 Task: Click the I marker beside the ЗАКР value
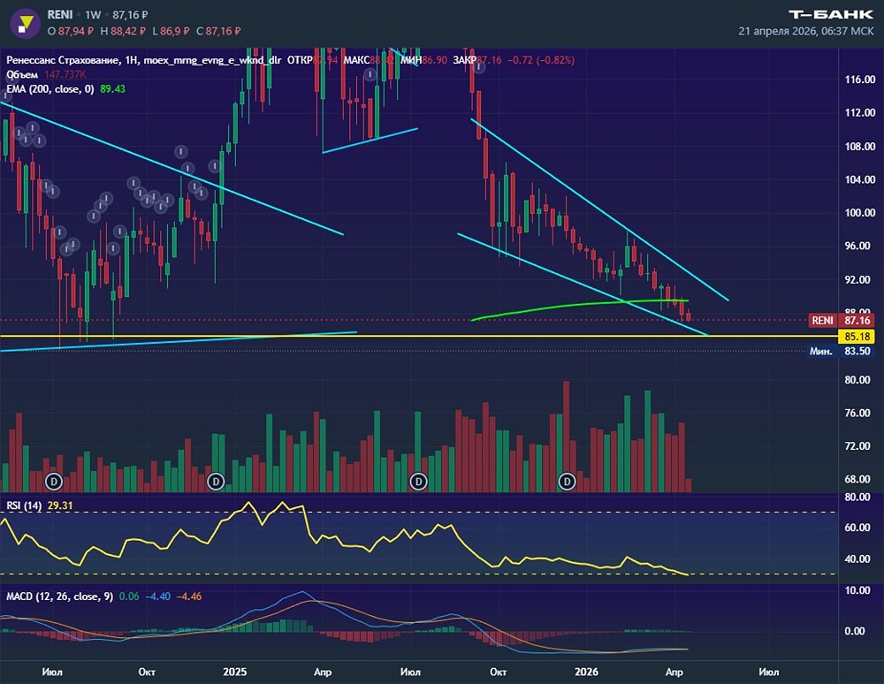click(x=479, y=68)
